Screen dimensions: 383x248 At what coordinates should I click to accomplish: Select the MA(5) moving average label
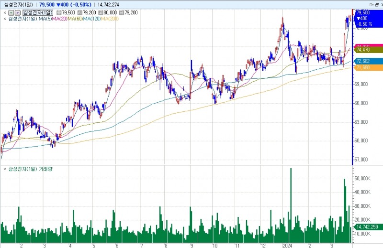[x=45, y=19]
